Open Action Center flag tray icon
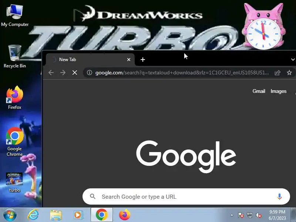 click(x=241, y=215)
